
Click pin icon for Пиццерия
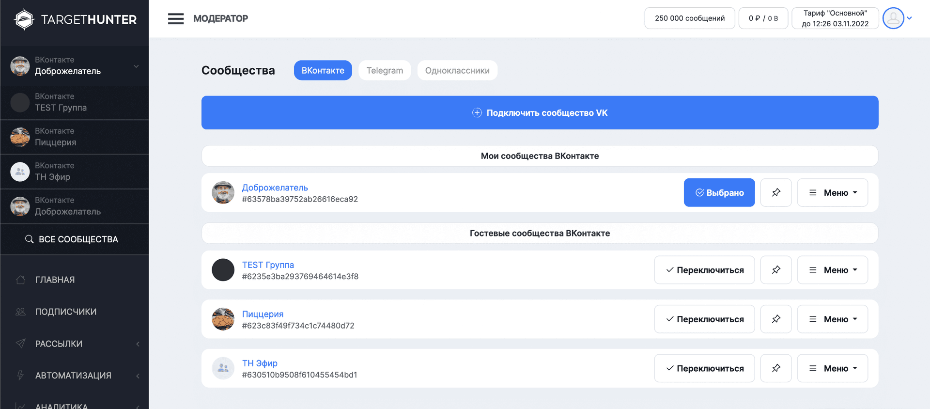click(775, 319)
